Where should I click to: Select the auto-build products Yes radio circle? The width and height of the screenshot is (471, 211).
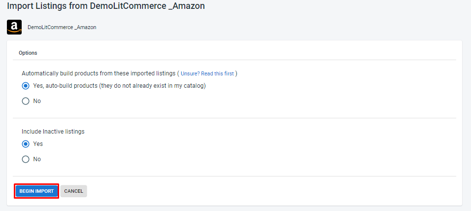[26, 86]
